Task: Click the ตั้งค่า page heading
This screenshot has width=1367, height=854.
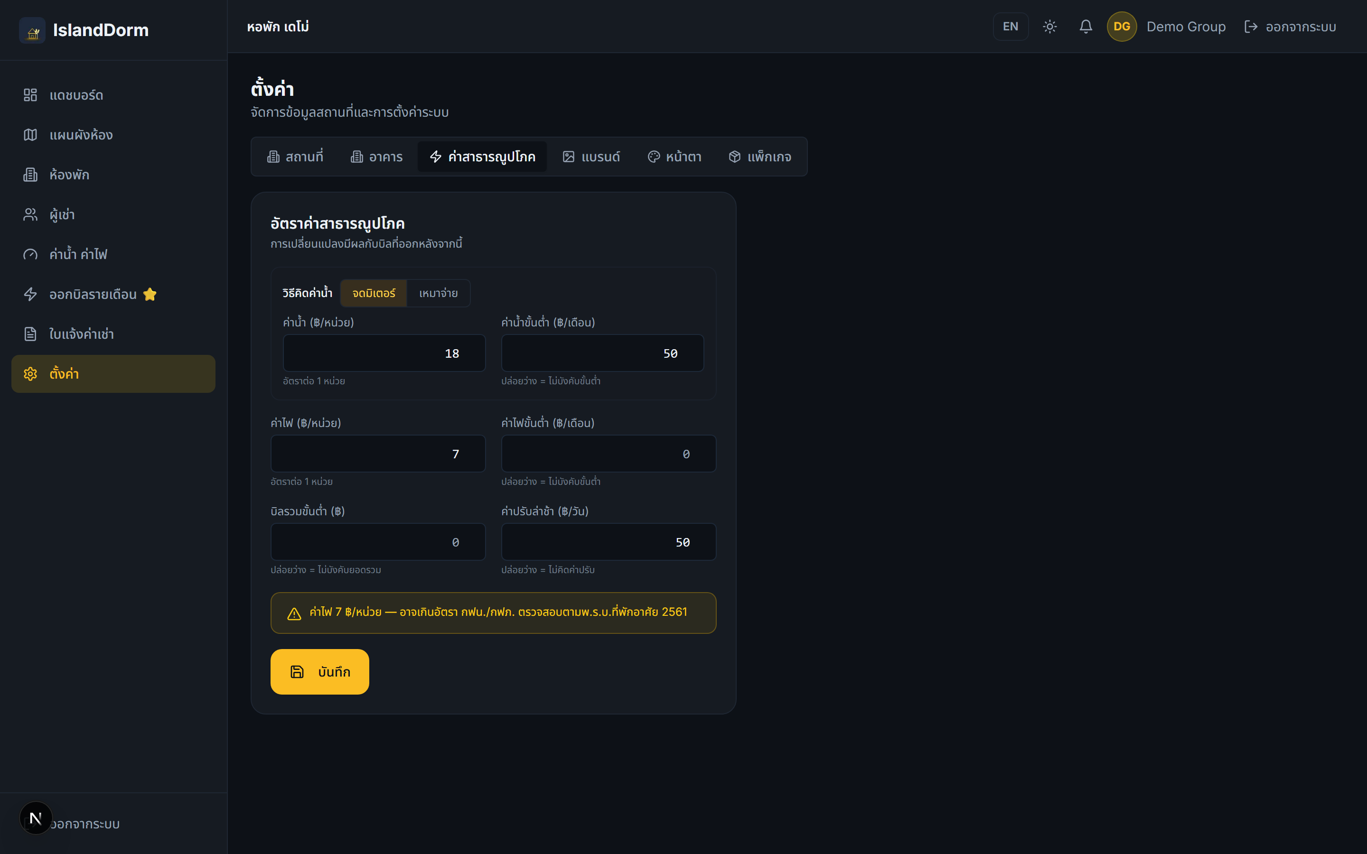Action: tap(272, 89)
